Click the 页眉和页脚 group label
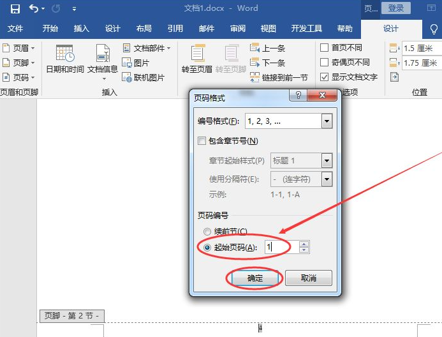 point(19,92)
